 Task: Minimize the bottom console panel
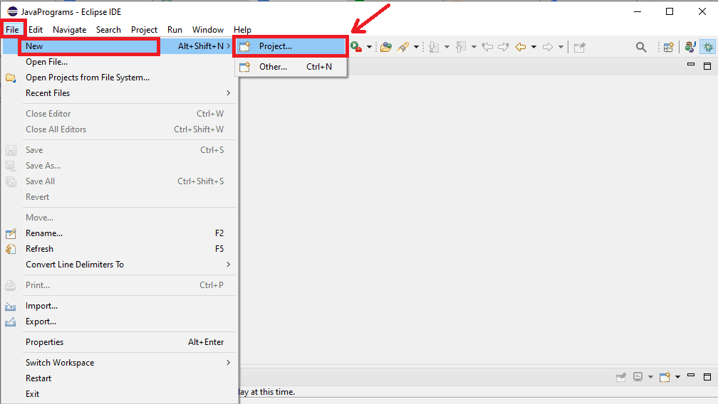(691, 376)
